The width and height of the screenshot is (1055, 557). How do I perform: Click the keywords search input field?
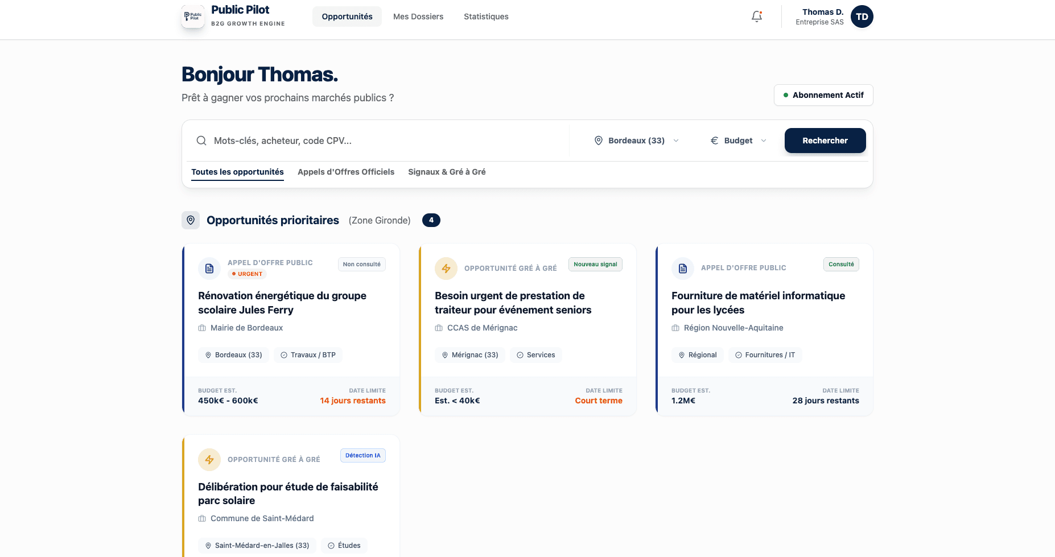(x=376, y=141)
